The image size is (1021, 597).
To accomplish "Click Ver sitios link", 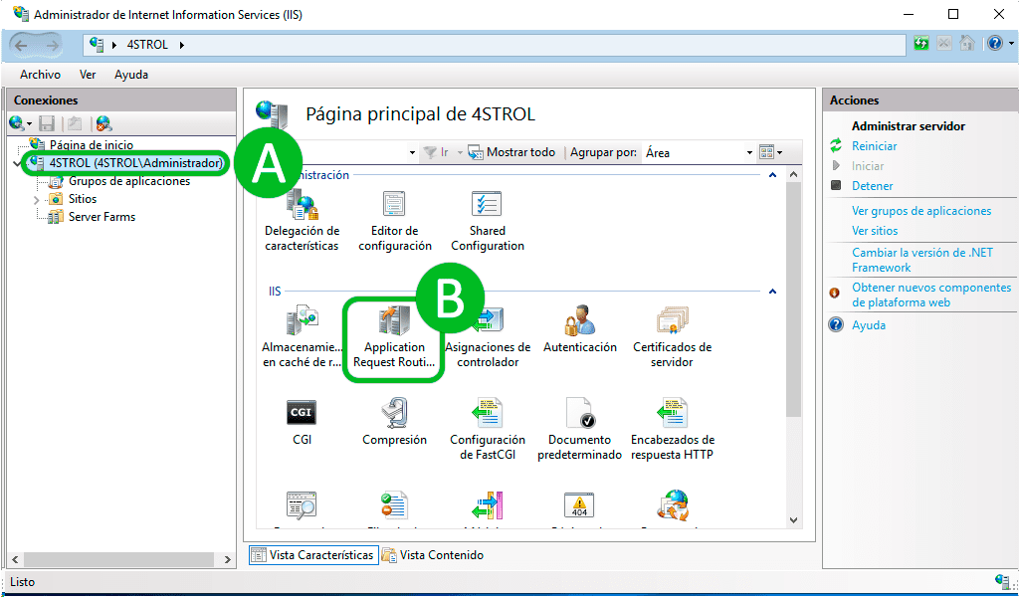I will point(875,231).
